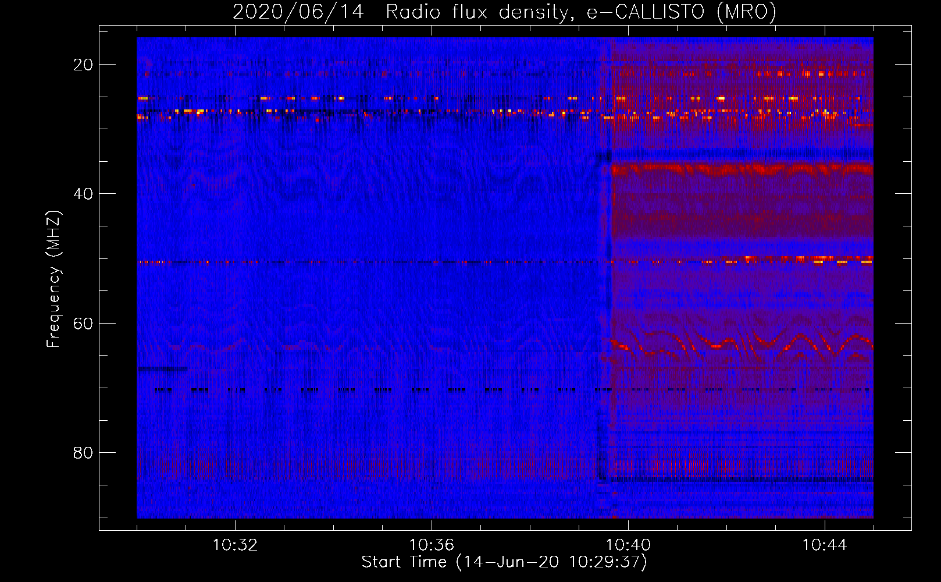Click the '40' frequency tick label
Viewport: 941px width, 582px height.
(83, 194)
